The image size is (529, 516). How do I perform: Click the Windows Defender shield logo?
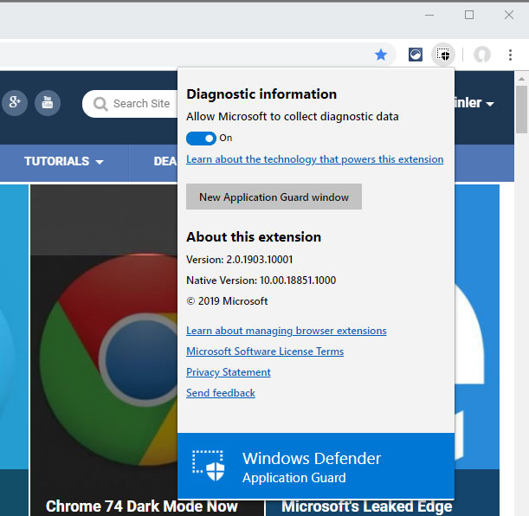[208, 466]
